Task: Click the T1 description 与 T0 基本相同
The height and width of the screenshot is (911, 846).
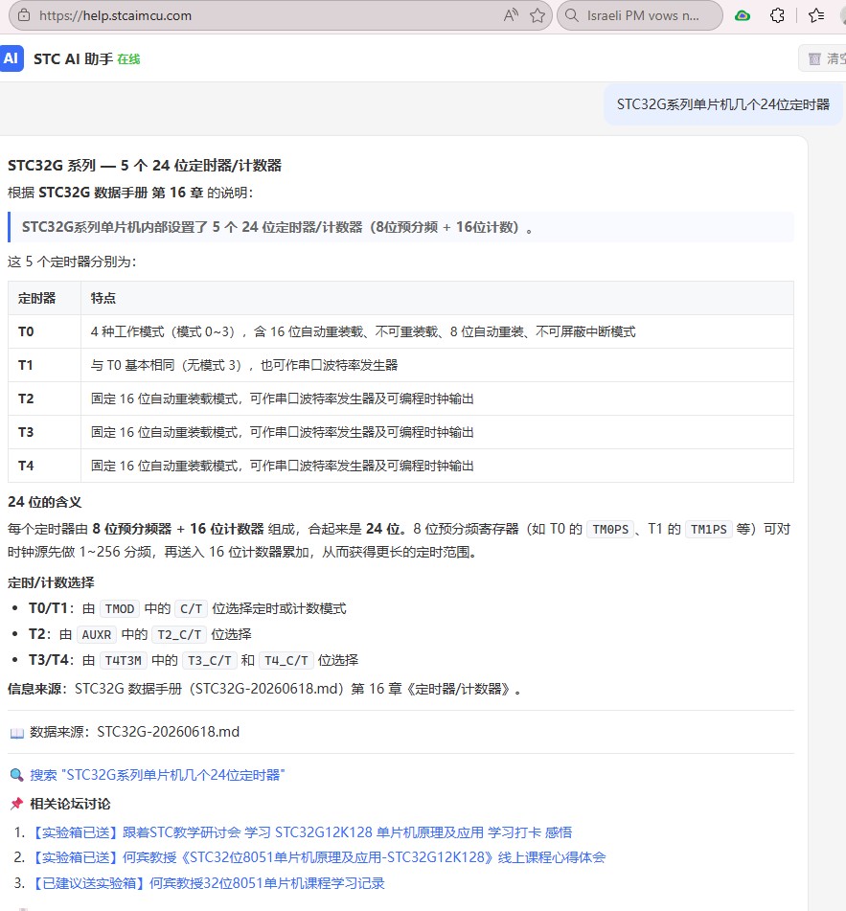Action: point(244,365)
